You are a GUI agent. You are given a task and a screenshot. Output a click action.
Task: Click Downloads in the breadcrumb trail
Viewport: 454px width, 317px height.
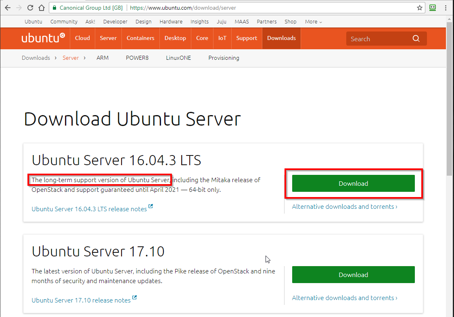point(36,58)
